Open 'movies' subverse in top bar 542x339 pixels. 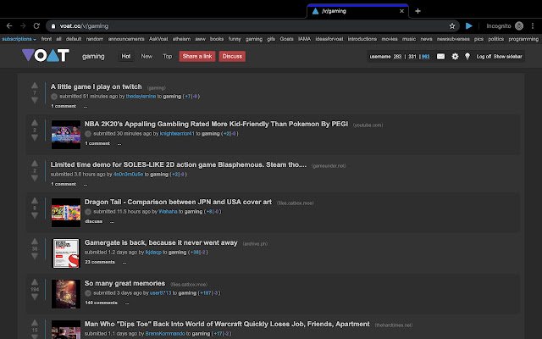[390, 39]
